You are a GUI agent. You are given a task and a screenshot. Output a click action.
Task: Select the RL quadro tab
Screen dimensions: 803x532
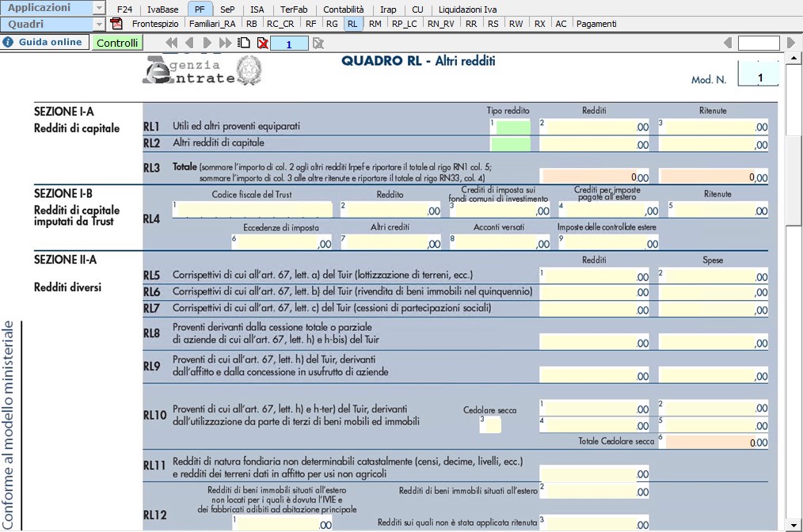coord(352,24)
